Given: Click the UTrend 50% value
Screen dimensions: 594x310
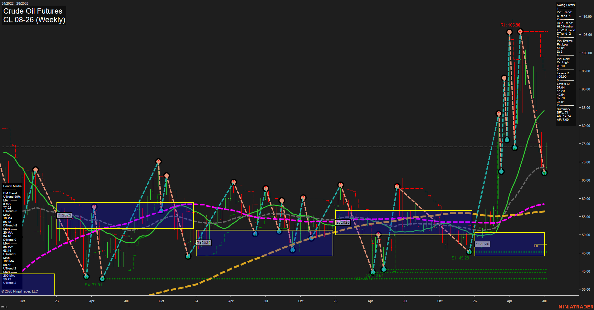Looking at the screenshot, I should [12, 197].
